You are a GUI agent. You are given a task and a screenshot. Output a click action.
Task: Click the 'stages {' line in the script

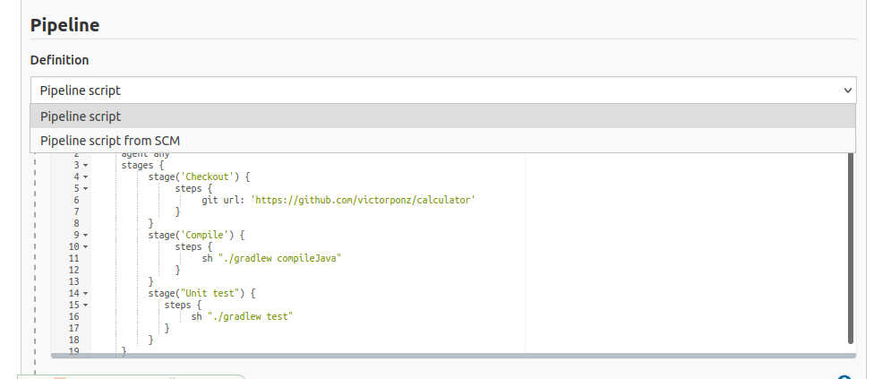(x=142, y=166)
